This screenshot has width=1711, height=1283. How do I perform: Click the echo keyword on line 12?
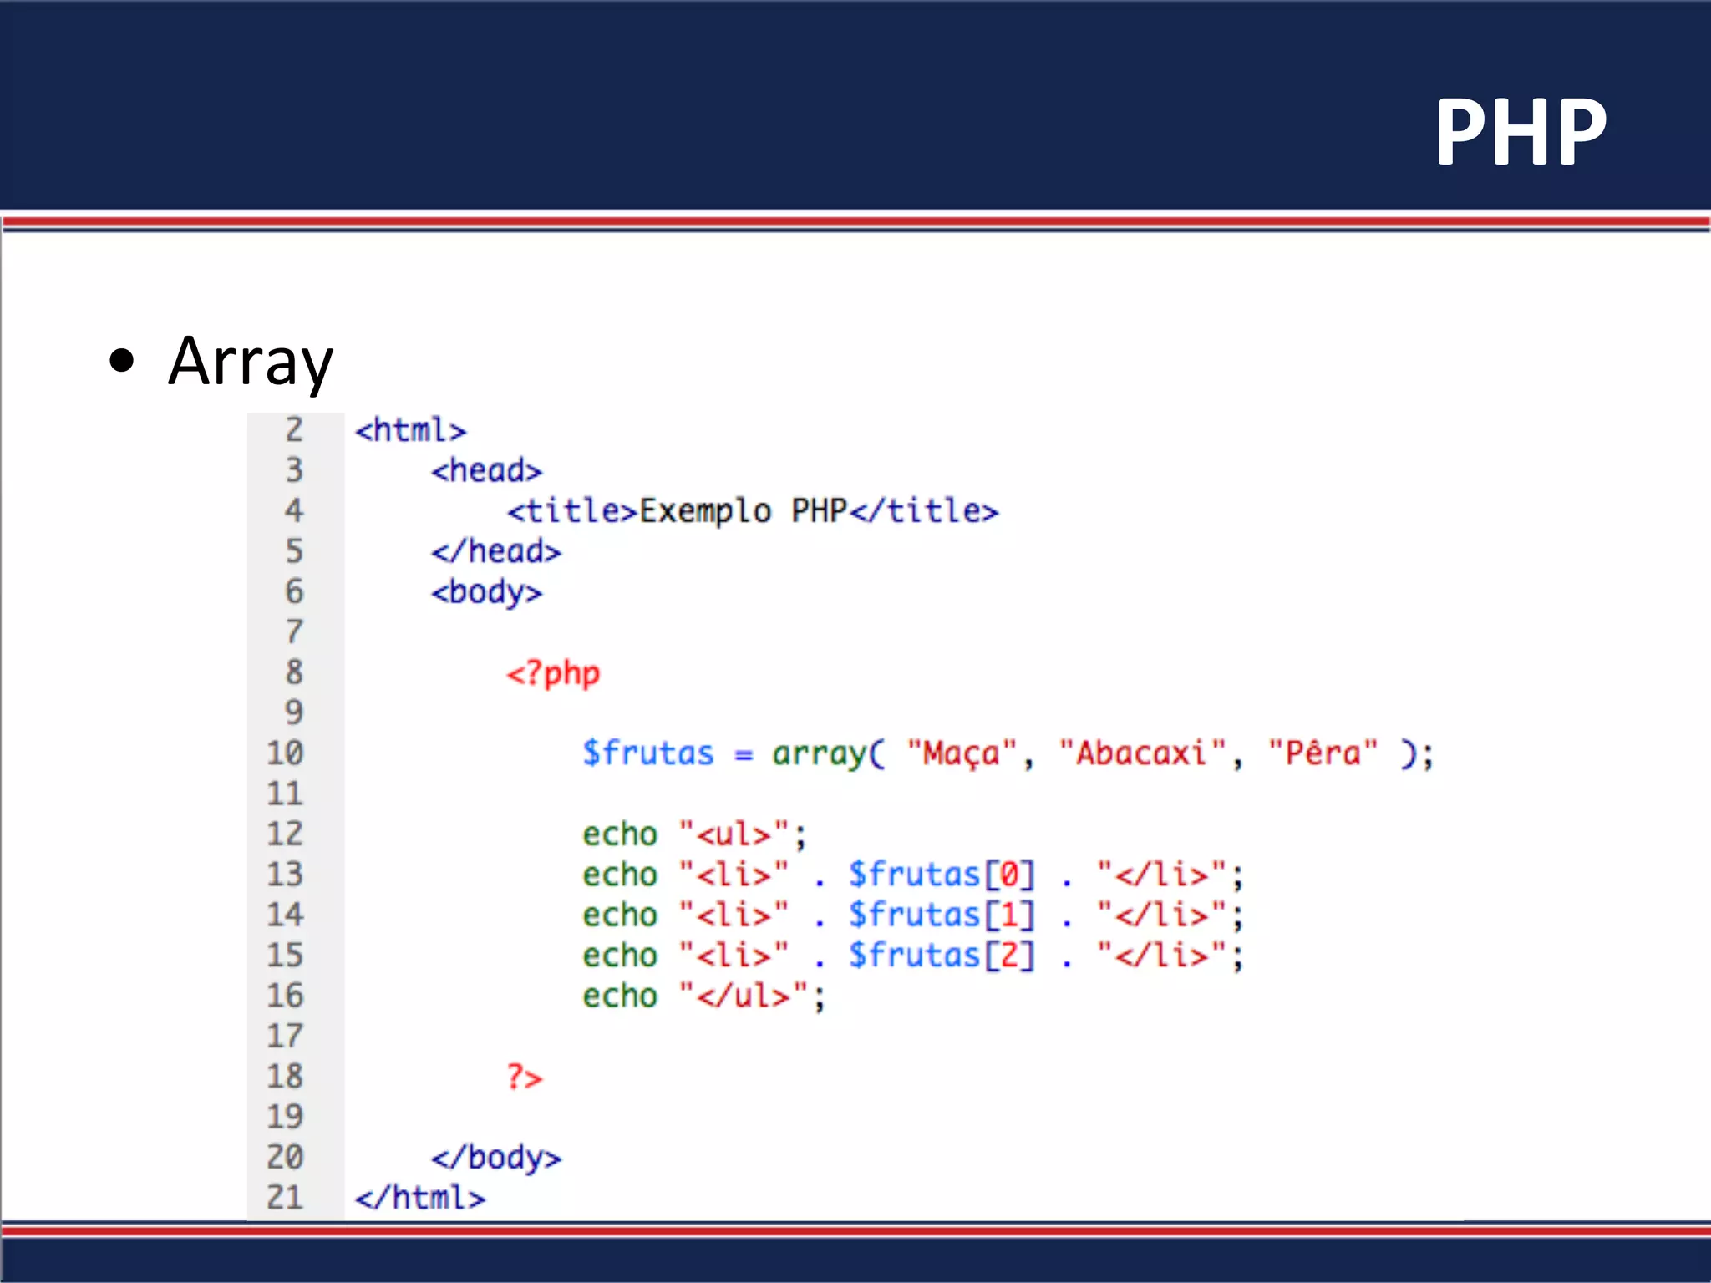[x=620, y=834]
